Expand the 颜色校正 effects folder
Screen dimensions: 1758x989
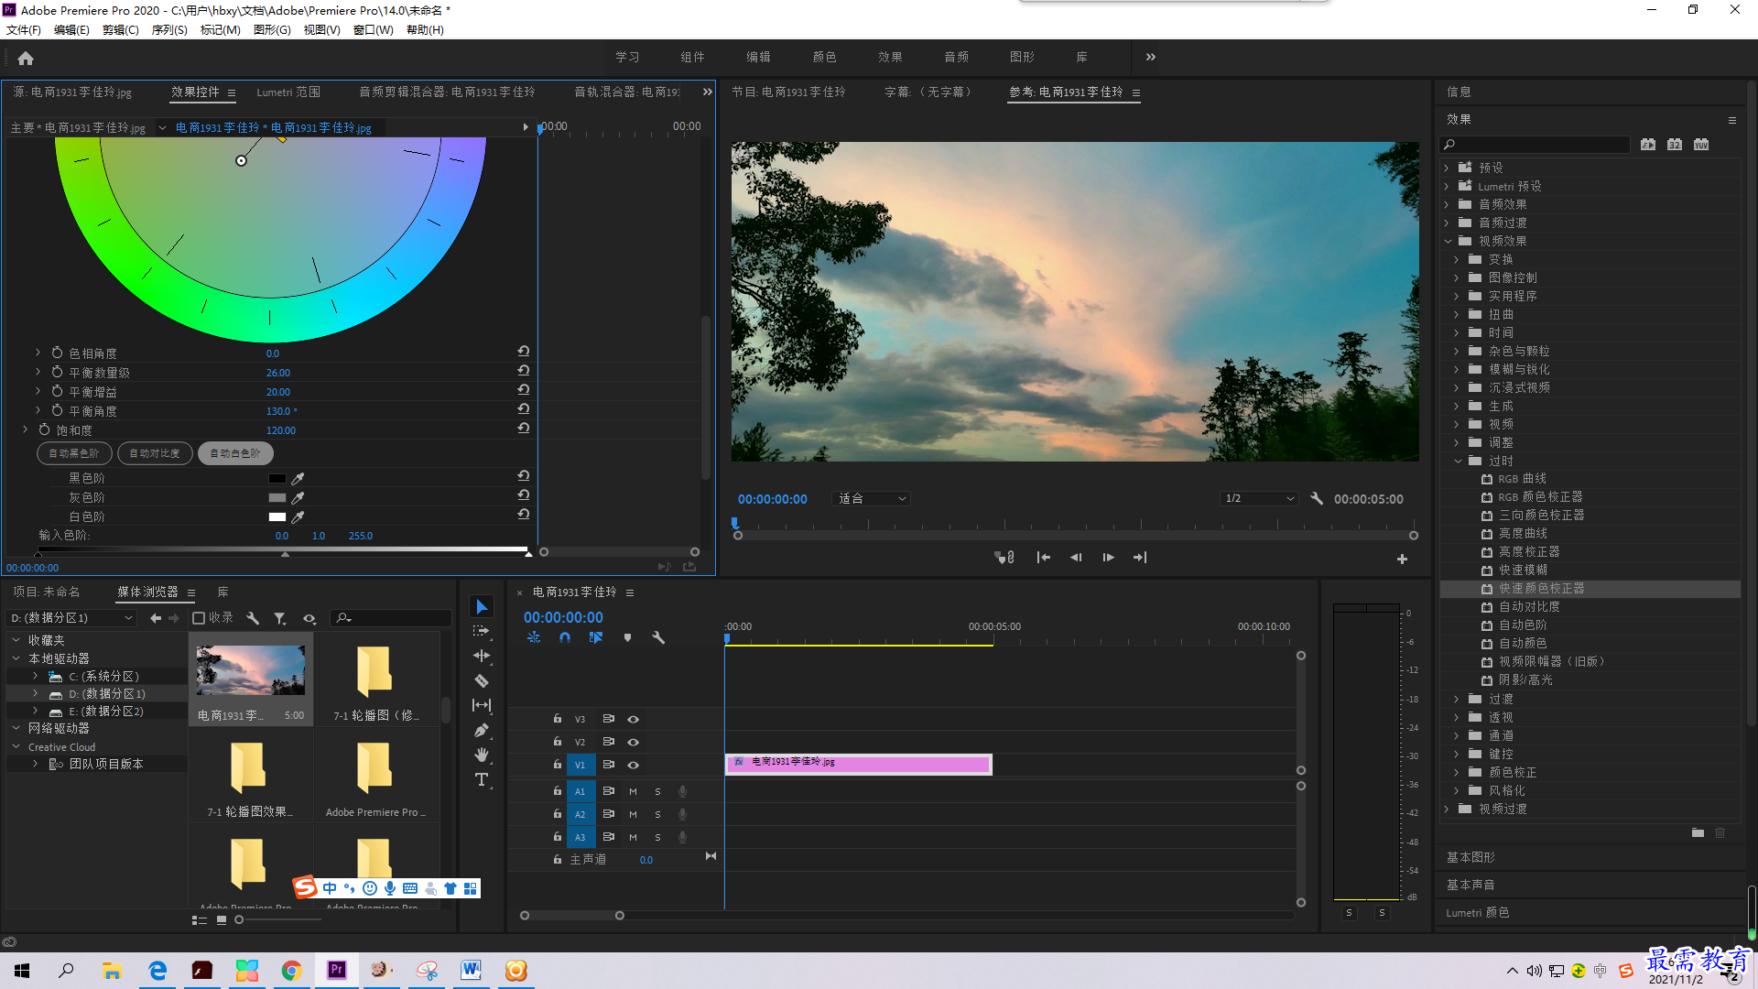pos(1457,772)
